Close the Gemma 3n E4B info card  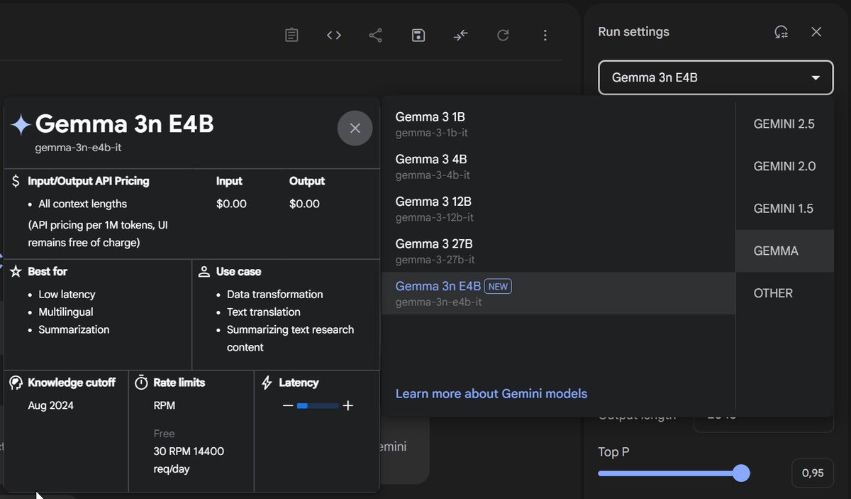(355, 128)
